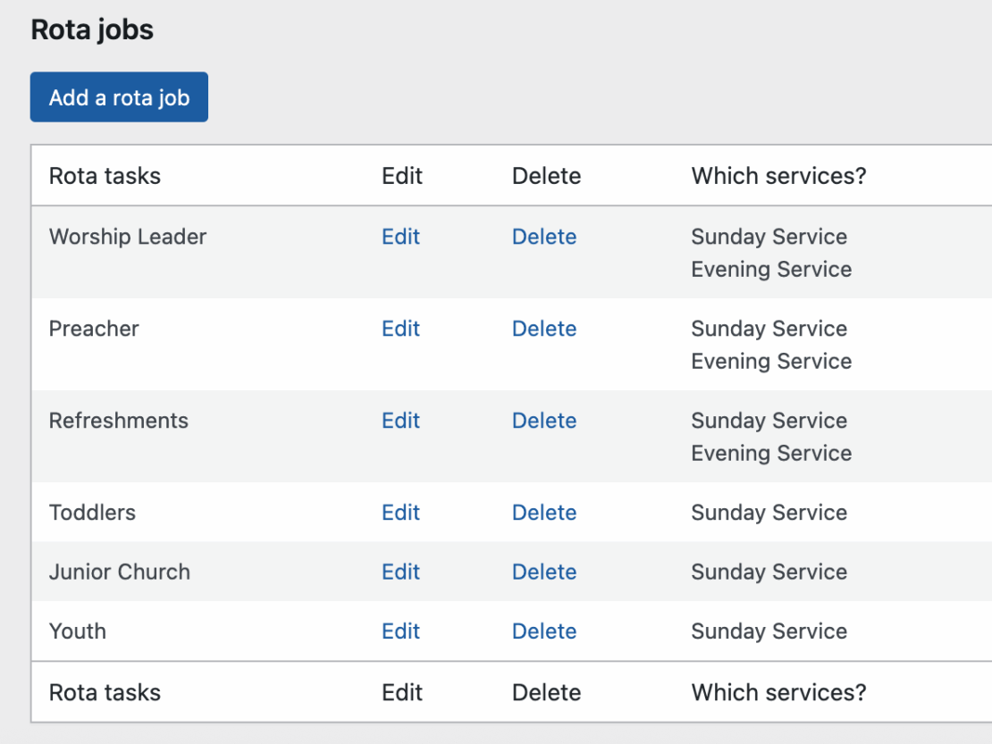Delete the Refreshments rota job

pyautogui.click(x=543, y=421)
